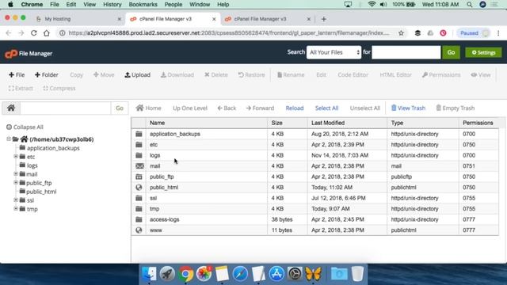Image resolution: width=507 pixels, height=285 pixels.
Task: Click the home icon beside path field
Action: (11, 108)
